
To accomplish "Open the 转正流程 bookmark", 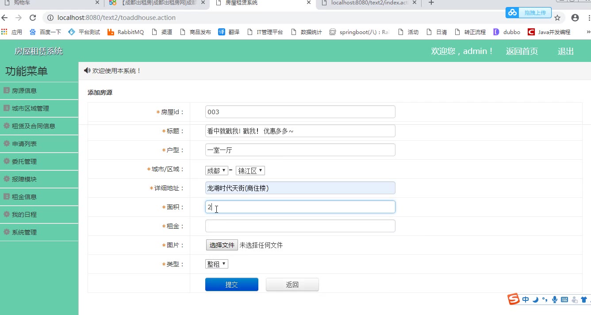I will pyautogui.click(x=470, y=32).
